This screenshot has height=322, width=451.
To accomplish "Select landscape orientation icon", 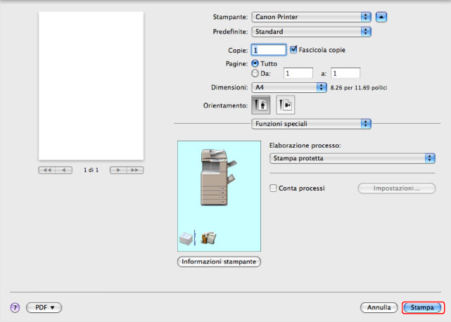I will pyautogui.click(x=286, y=104).
